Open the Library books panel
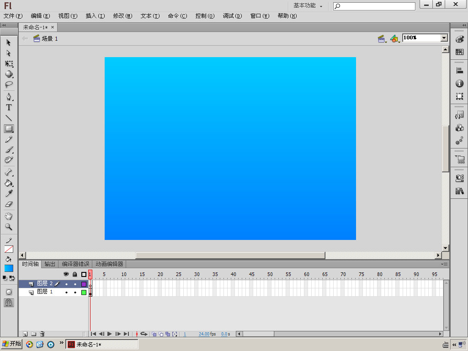Image resolution: width=468 pixels, height=351 pixels. [x=460, y=191]
